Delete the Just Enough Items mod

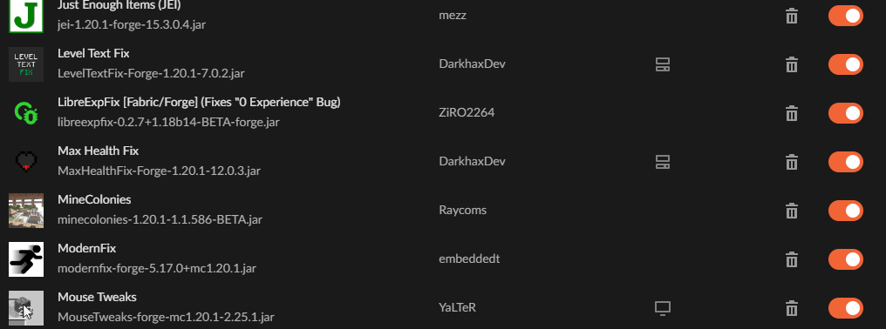[792, 16]
